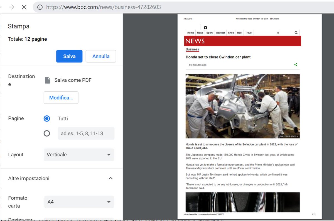This screenshot has height=221, width=334.
Task: Click News in the BBC navigation
Action: [x=200, y=33]
